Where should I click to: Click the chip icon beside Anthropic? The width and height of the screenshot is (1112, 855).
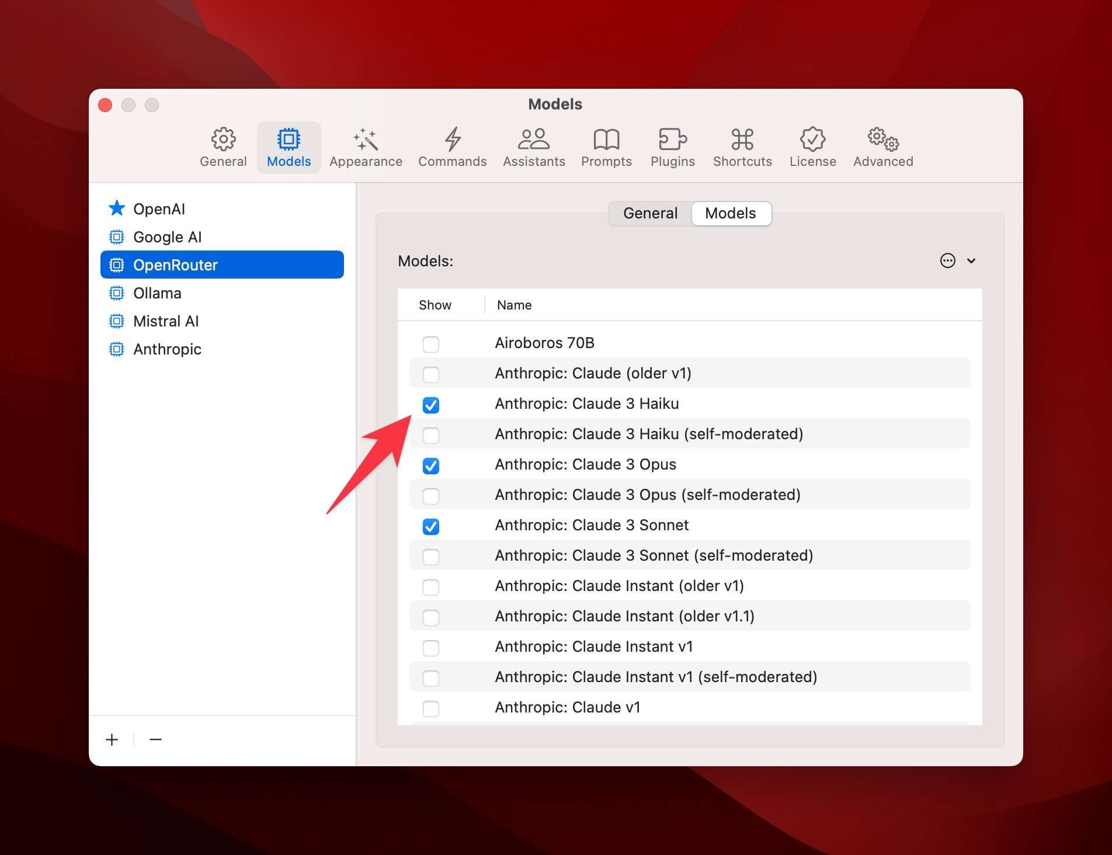click(x=117, y=349)
